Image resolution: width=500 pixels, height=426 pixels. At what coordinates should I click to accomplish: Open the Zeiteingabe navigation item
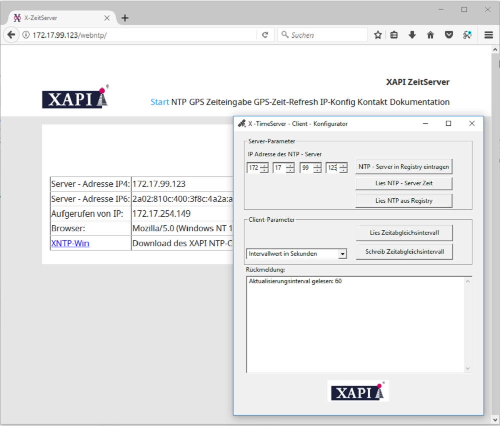[x=228, y=102]
